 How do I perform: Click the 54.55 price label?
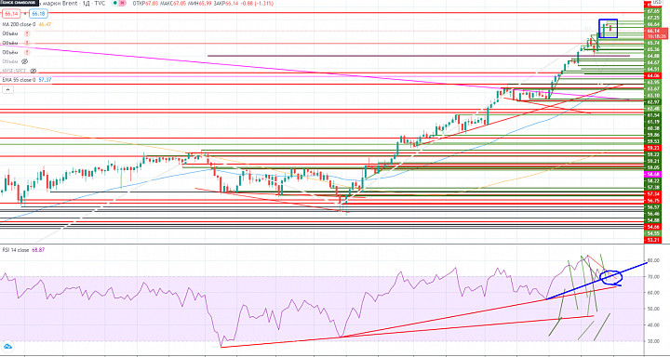pos(652,233)
